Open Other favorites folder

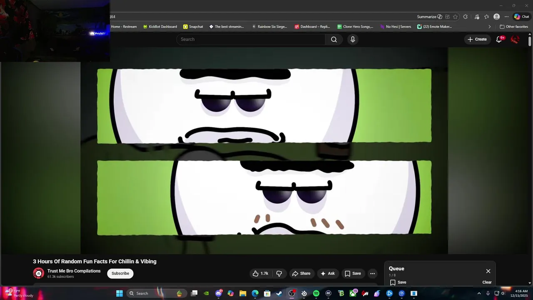[x=514, y=27]
